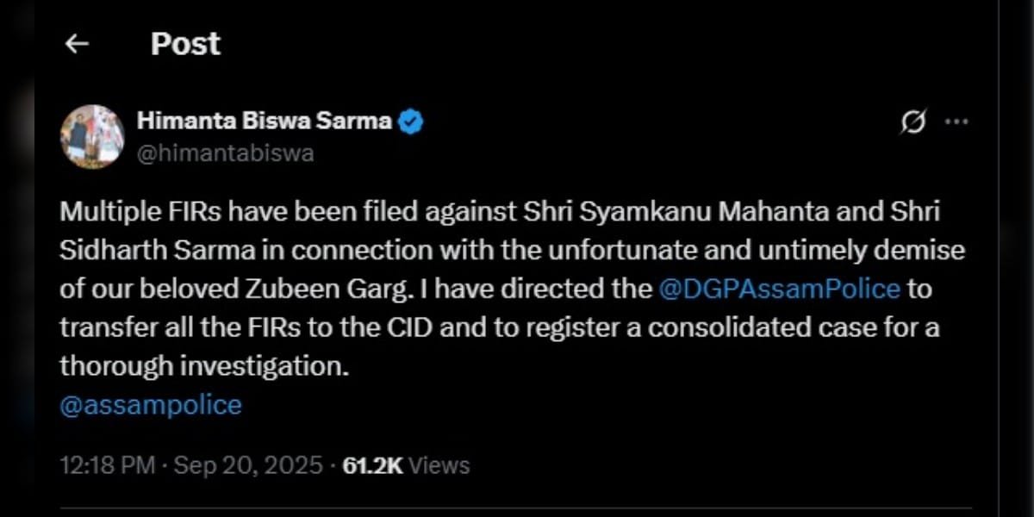Click the 12:18 PM timestamp
This screenshot has height=517, width=1034.
107,465
